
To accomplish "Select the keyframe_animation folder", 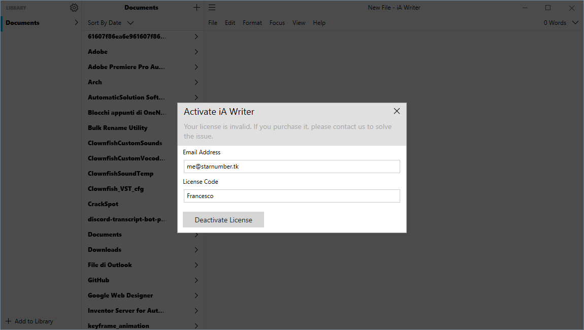I will (x=118, y=326).
